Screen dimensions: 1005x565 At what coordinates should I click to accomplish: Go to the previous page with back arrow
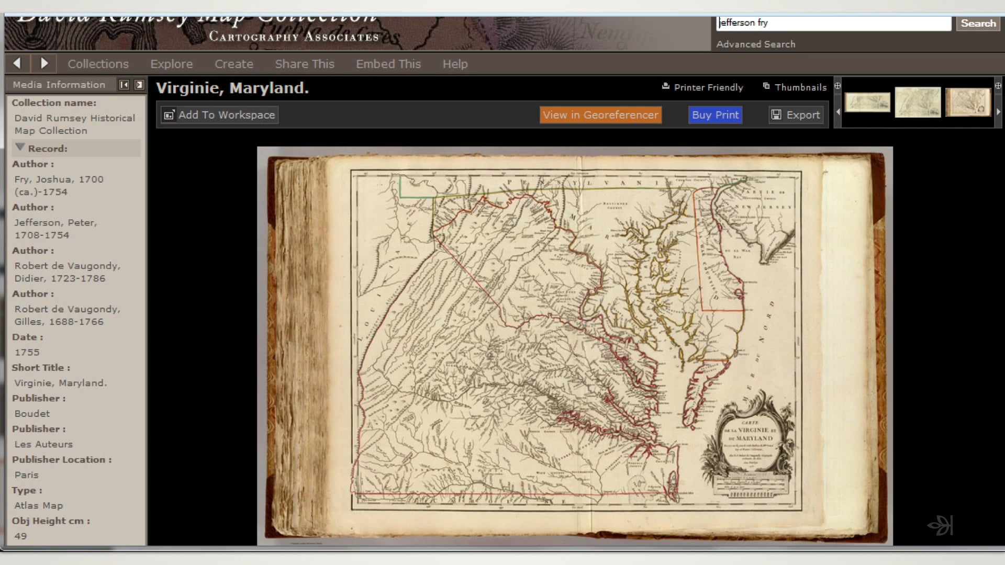[x=17, y=63]
